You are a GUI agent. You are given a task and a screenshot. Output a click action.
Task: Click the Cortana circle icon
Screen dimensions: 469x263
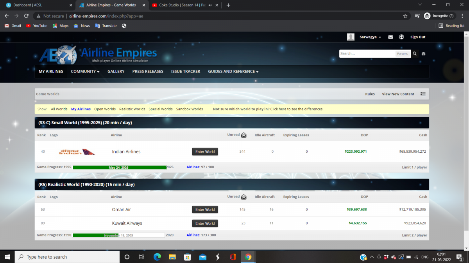click(x=127, y=257)
